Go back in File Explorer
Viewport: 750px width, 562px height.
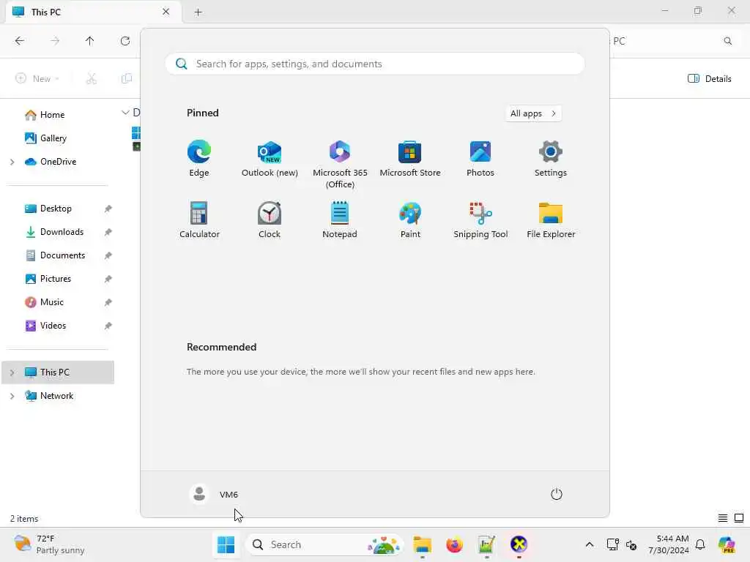click(x=20, y=41)
